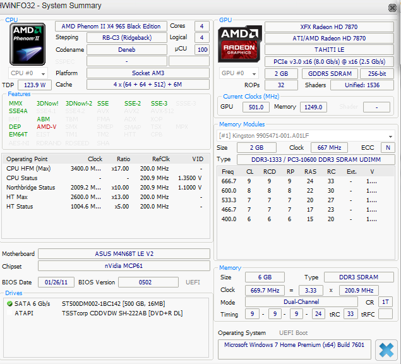This screenshot has width=401, height=364.
Task: Click the Northbridge Status row
Action: point(105,188)
